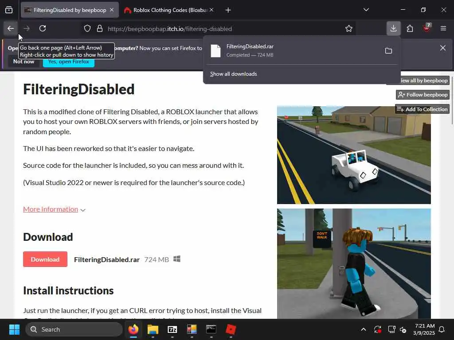The height and width of the screenshot is (340, 454).
Task: Open 7-Zip from the taskbar
Action: (172, 329)
